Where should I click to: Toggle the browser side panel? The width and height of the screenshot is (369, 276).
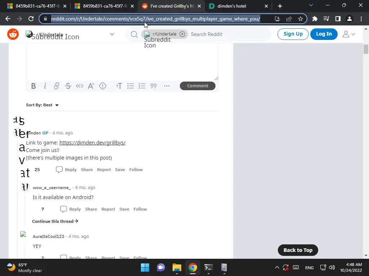[338, 19]
